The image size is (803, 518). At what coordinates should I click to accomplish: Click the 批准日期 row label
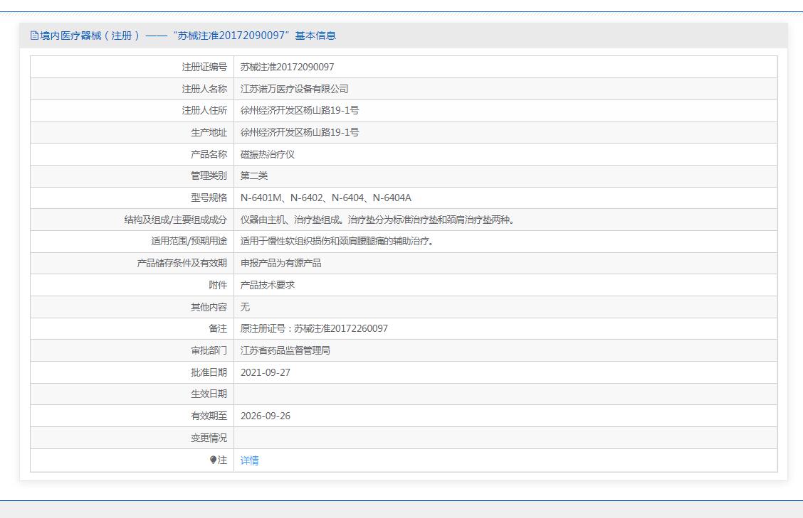coord(209,373)
